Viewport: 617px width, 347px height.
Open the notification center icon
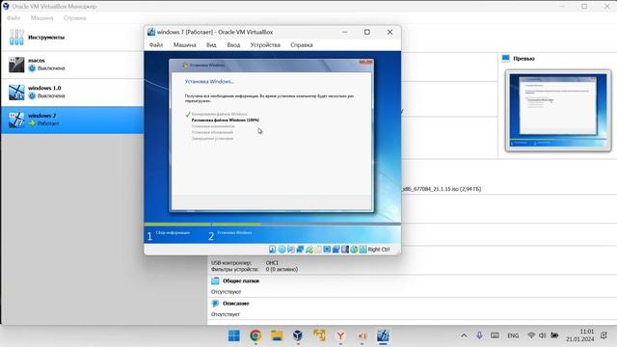(x=604, y=335)
